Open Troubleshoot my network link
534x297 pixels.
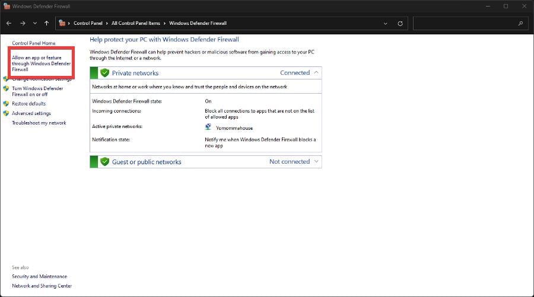pos(39,123)
